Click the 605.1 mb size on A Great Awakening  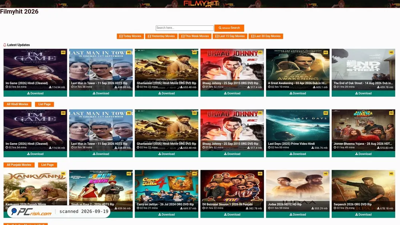320,87
